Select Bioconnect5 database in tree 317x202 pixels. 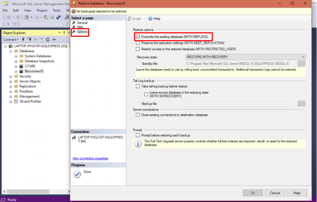point(34,71)
